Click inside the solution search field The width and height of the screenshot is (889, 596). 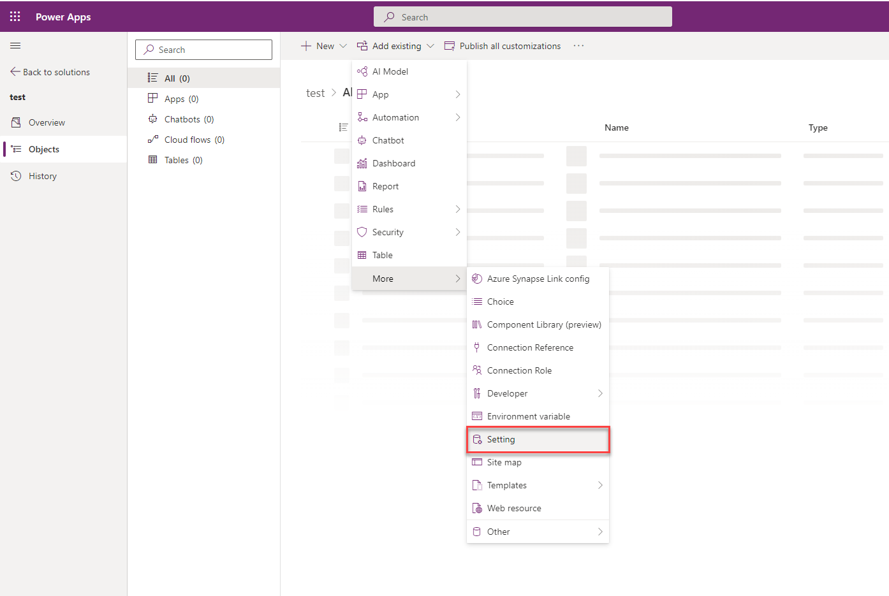tap(203, 49)
